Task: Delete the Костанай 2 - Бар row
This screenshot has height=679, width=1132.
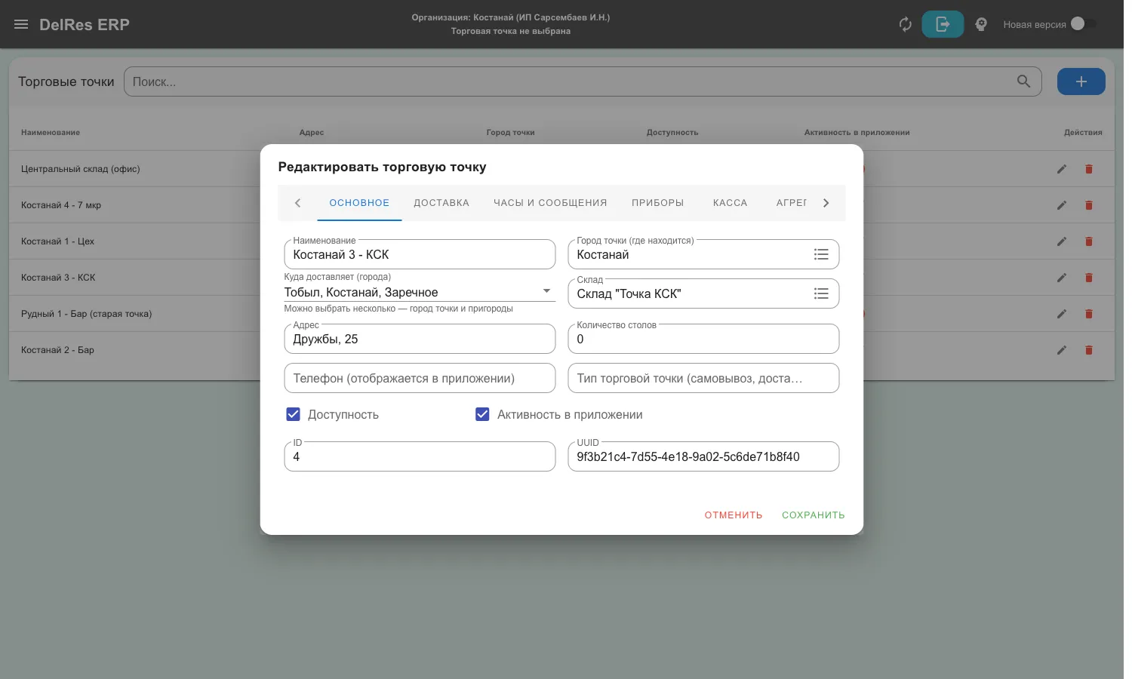Action: click(x=1089, y=350)
